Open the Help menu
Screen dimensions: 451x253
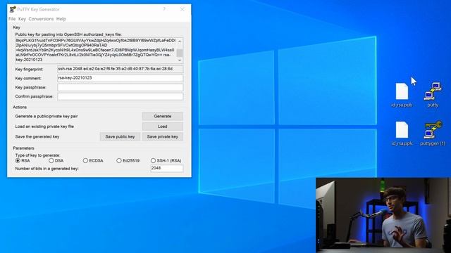click(61, 19)
